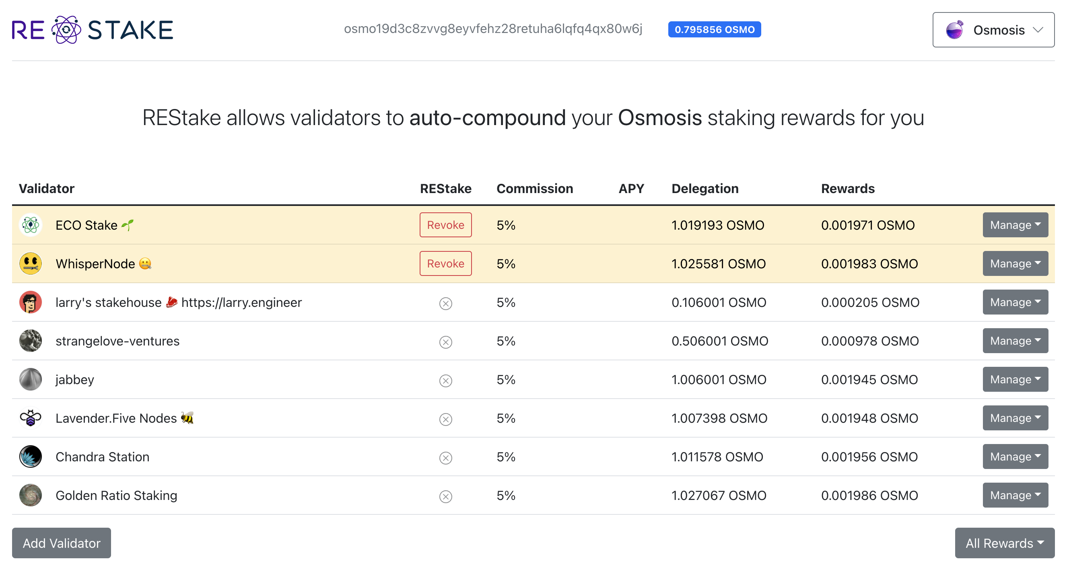Click larry's stakehouse pixel avatar
The height and width of the screenshot is (584, 1067).
tap(31, 302)
